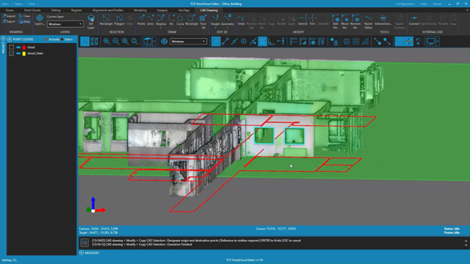The image size is (470, 264).
Task: Click the message log scroll down arrow
Action: pyautogui.click(x=466, y=245)
